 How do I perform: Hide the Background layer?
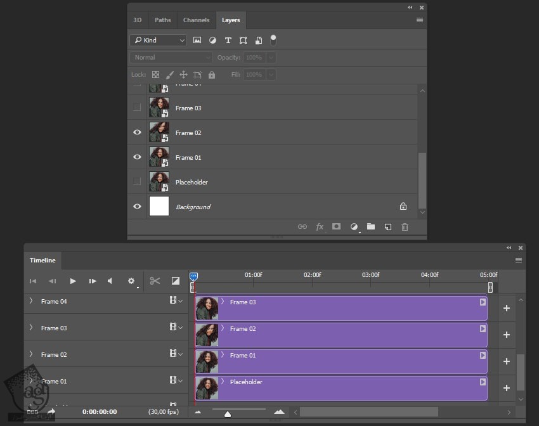coord(137,206)
